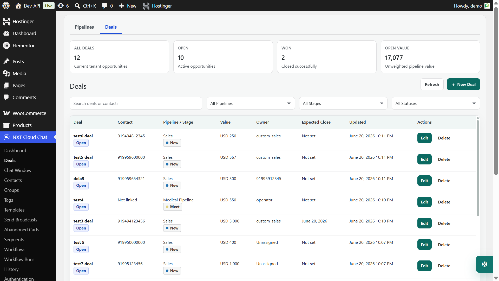This screenshot has height=281, width=499.
Task: Click the Updated column header
Action: 357,122
